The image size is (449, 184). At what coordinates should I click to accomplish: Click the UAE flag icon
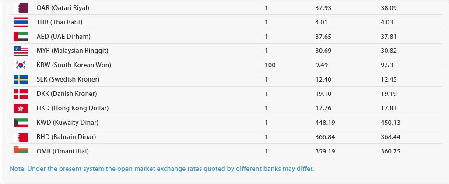21,37
